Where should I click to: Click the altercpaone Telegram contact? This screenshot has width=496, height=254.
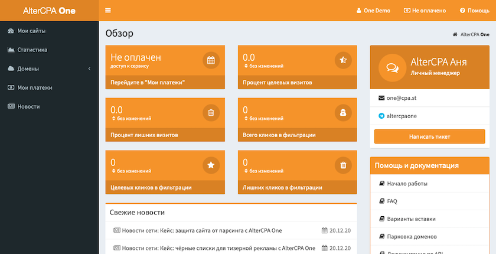[402, 116]
